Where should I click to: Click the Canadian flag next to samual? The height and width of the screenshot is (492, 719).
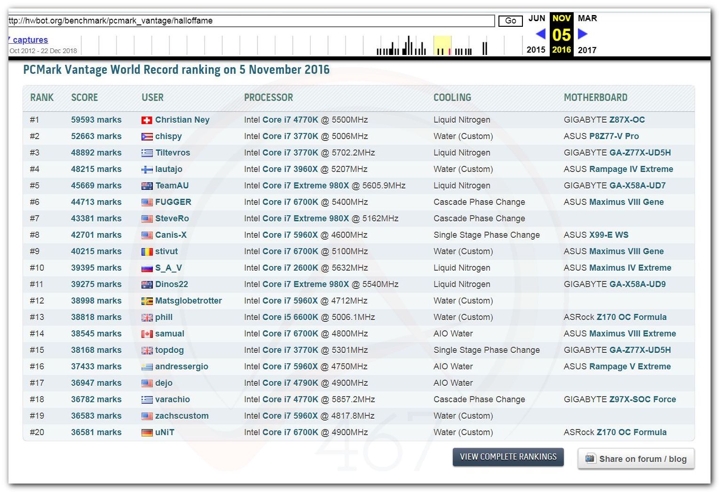(147, 334)
